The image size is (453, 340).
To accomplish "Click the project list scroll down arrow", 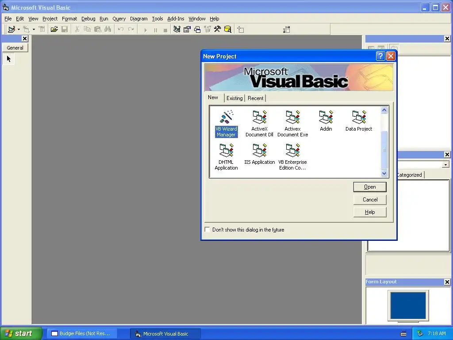I will (x=384, y=174).
